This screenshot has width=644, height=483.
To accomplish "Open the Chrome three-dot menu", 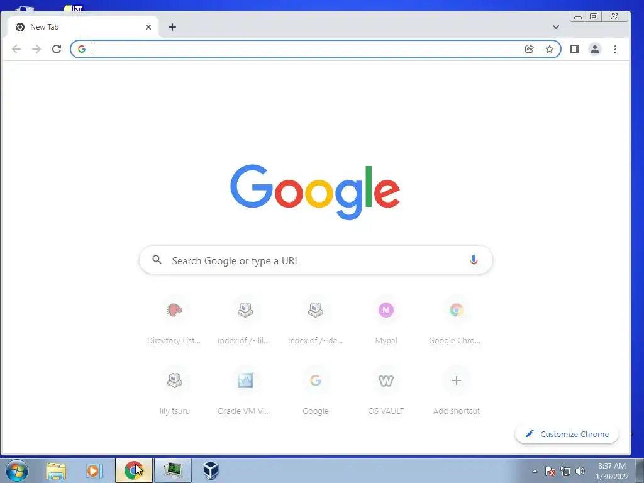I will (615, 49).
